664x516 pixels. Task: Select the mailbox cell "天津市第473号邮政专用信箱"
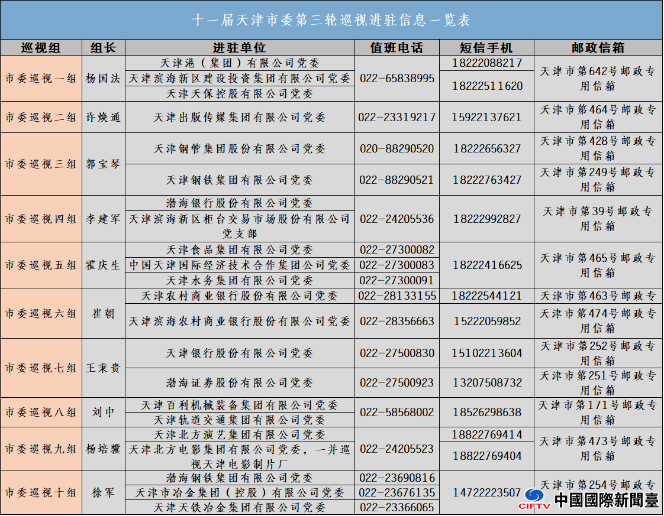point(598,449)
